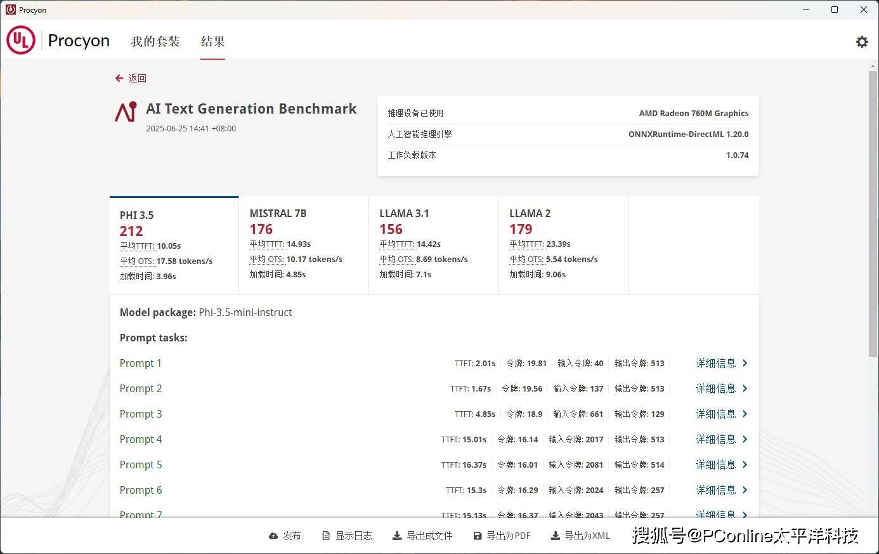Expand Prompt 1 details chevron
This screenshot has height=554, width=879.
point(745,363)
